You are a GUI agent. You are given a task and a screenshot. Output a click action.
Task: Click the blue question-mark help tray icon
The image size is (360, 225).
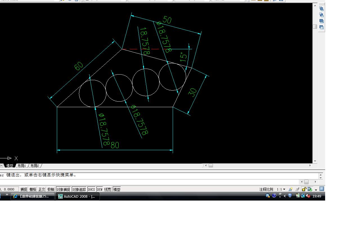click(274, 196)
